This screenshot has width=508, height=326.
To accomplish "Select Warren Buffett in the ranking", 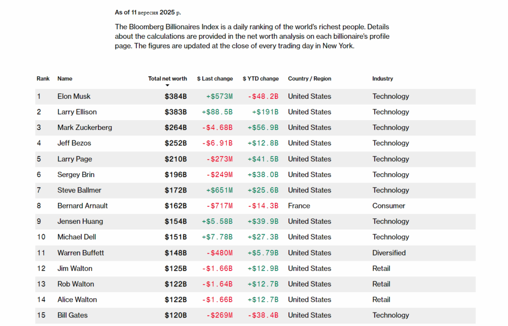I will point(81,253).
